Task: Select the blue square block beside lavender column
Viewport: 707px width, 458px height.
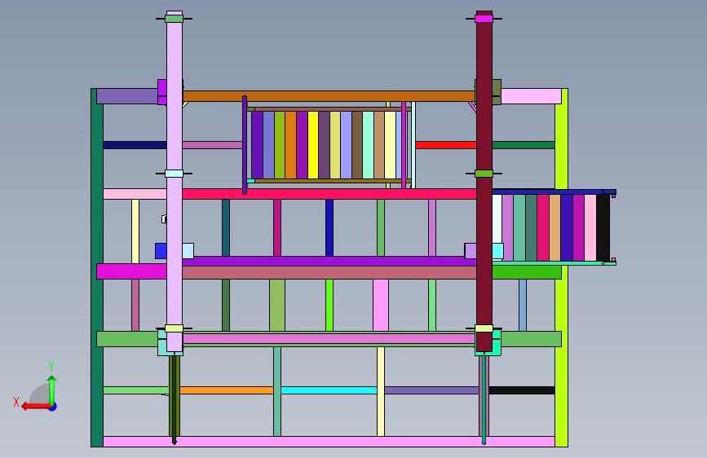Action: click(161, 251)
